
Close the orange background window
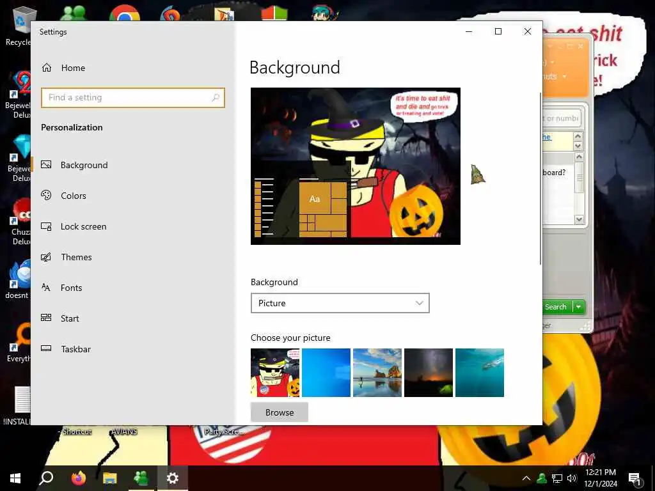(581, 46)
